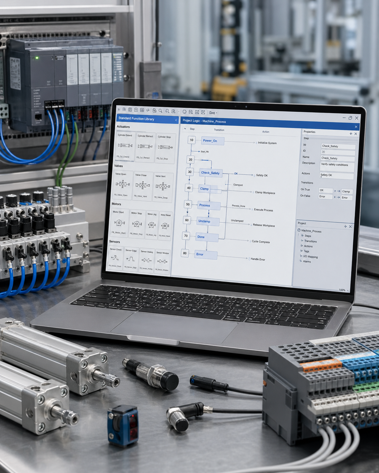
Task: Pick the Valve Open block
Action: point(123,185)
